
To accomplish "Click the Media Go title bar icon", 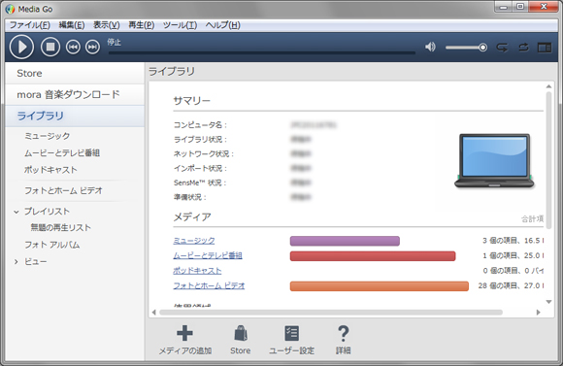I will 10,9.
